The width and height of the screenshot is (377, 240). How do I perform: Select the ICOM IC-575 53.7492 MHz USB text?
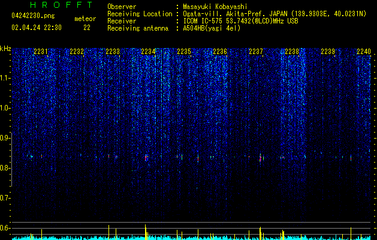pyautogui.click(x=240, y=21)
